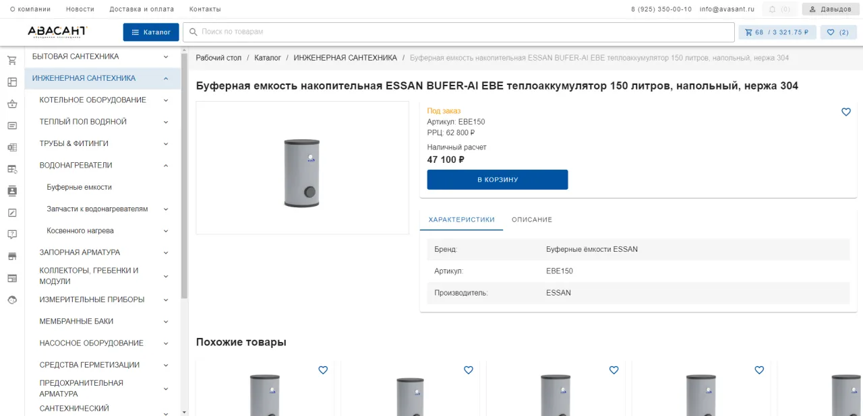Switch to the ОПИСАНИЕ tab

tap(532, 219)
